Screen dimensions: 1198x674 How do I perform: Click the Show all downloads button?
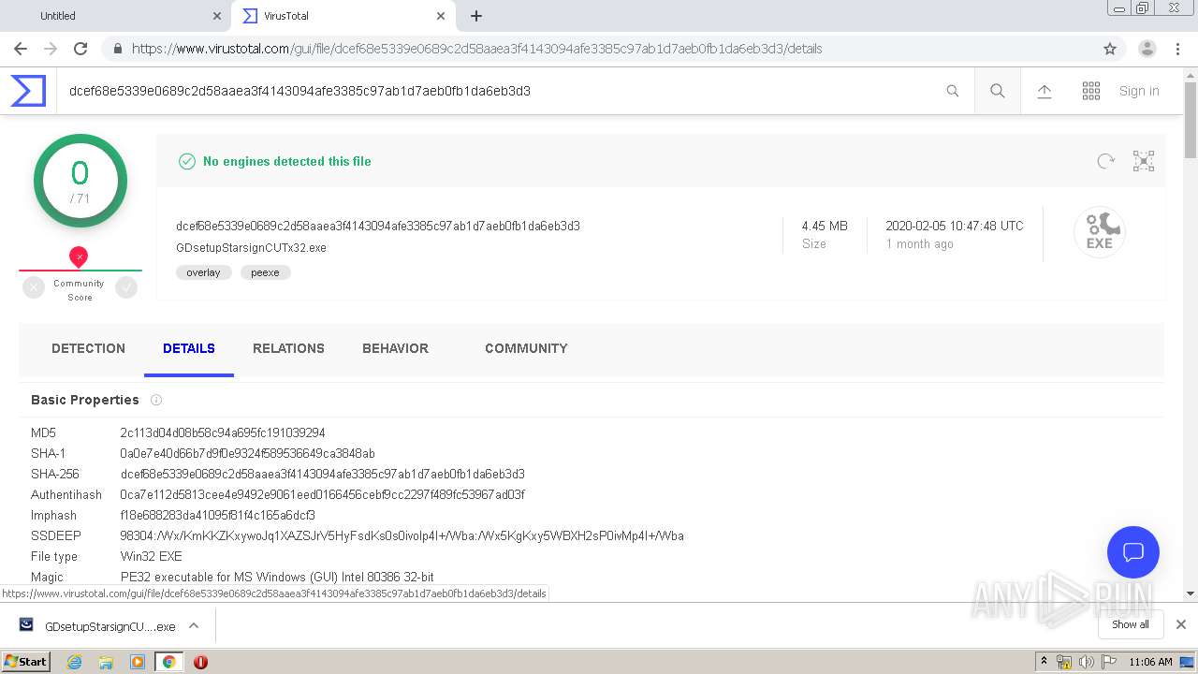1131,624
